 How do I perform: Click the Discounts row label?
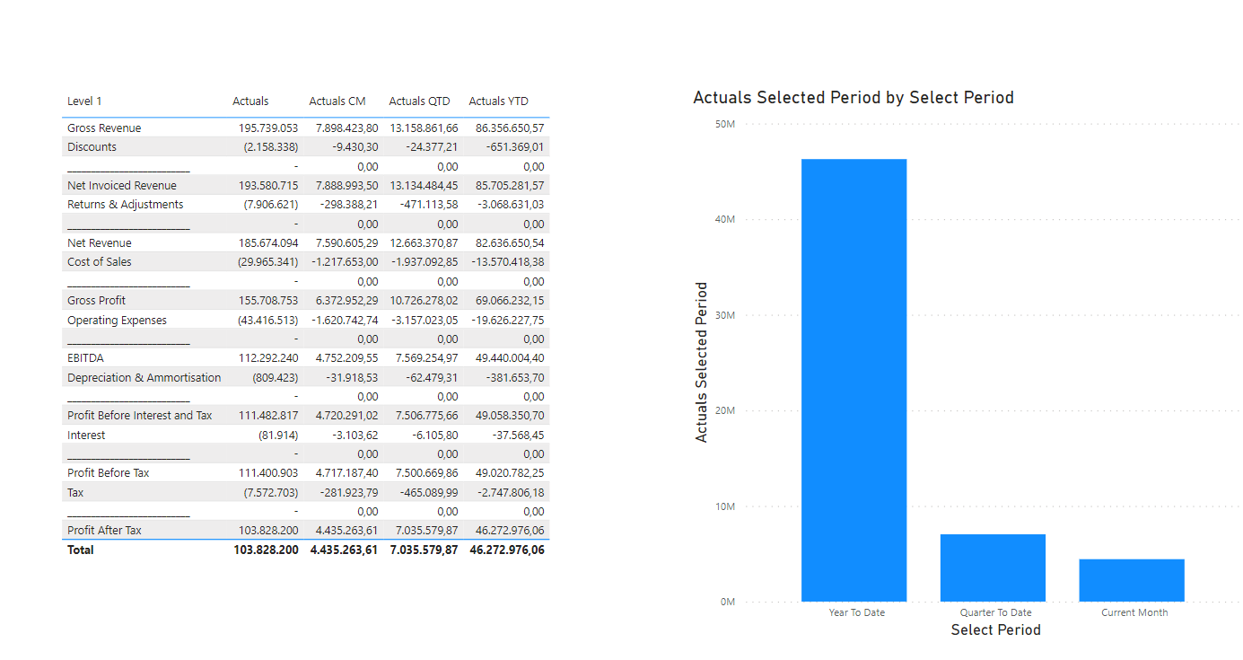(92, 147)
